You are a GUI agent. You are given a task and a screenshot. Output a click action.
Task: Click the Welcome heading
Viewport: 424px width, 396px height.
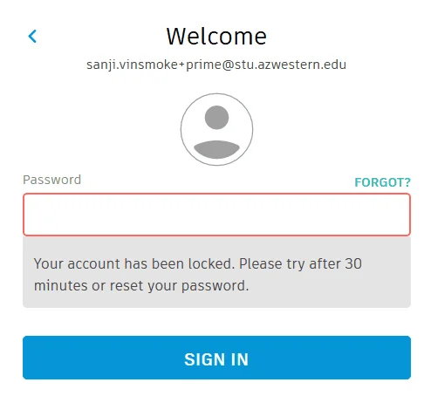click(x=216, y=37)
